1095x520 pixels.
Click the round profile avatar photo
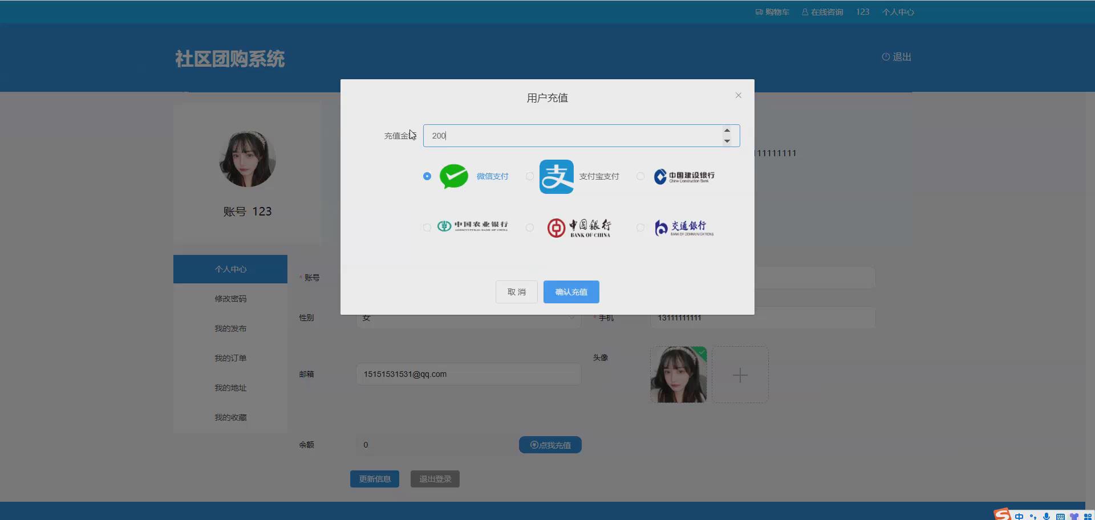click(248, 159)
